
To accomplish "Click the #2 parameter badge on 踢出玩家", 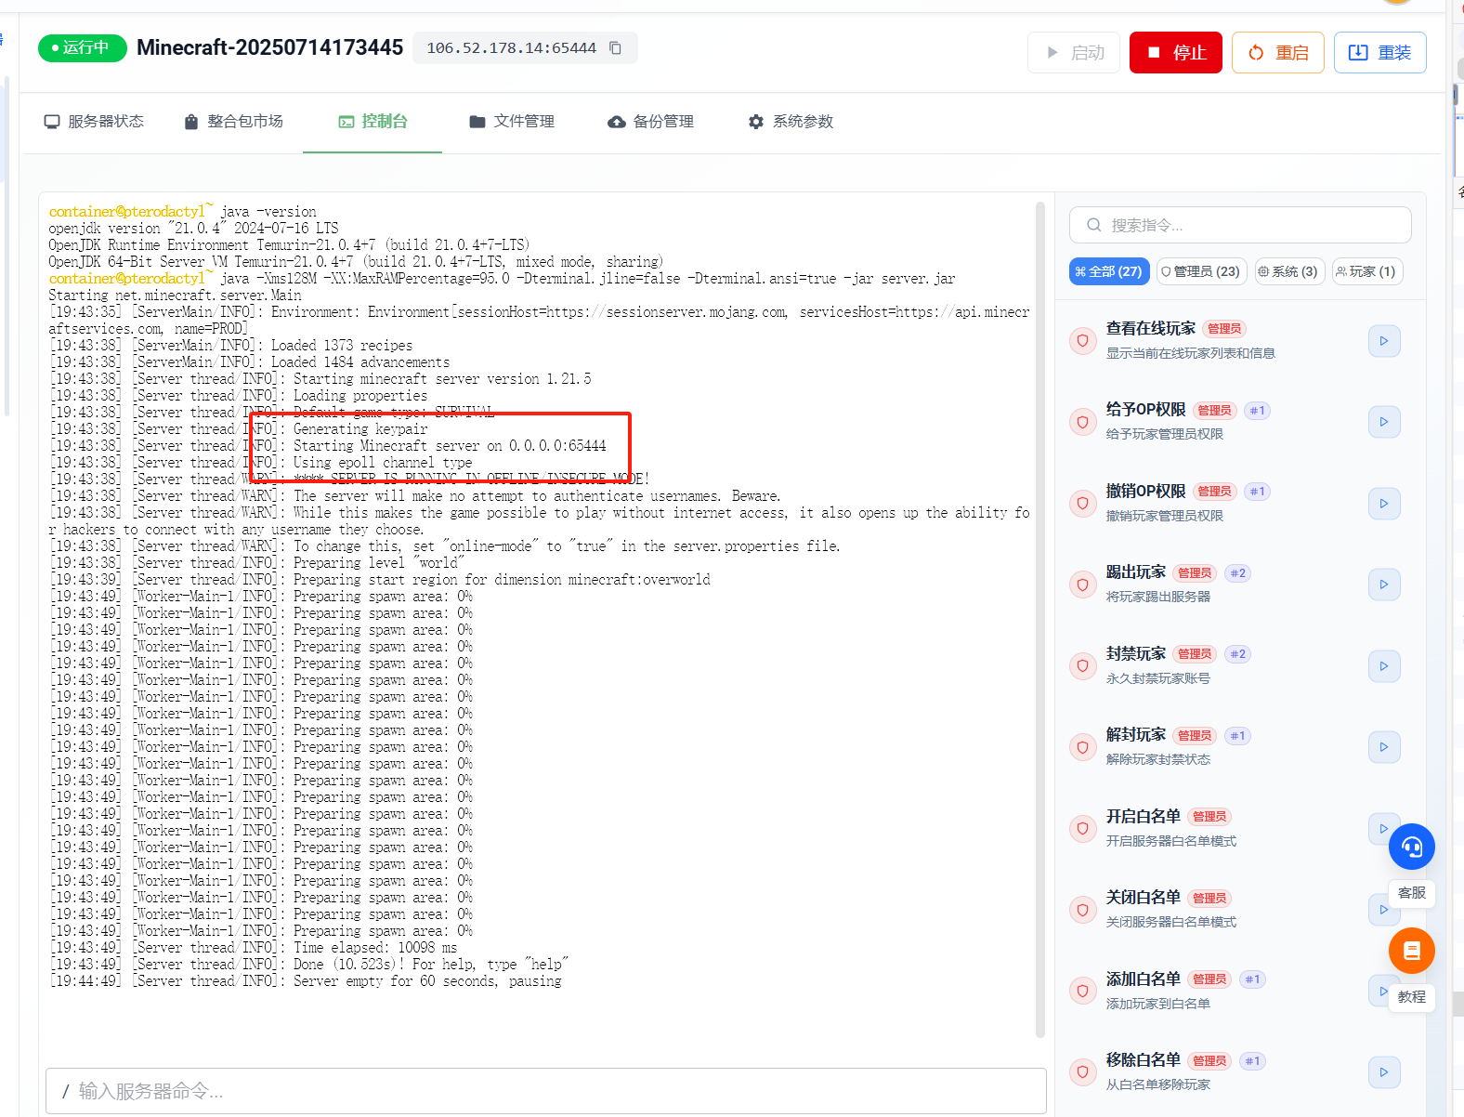I will [x=1237, y=573].
